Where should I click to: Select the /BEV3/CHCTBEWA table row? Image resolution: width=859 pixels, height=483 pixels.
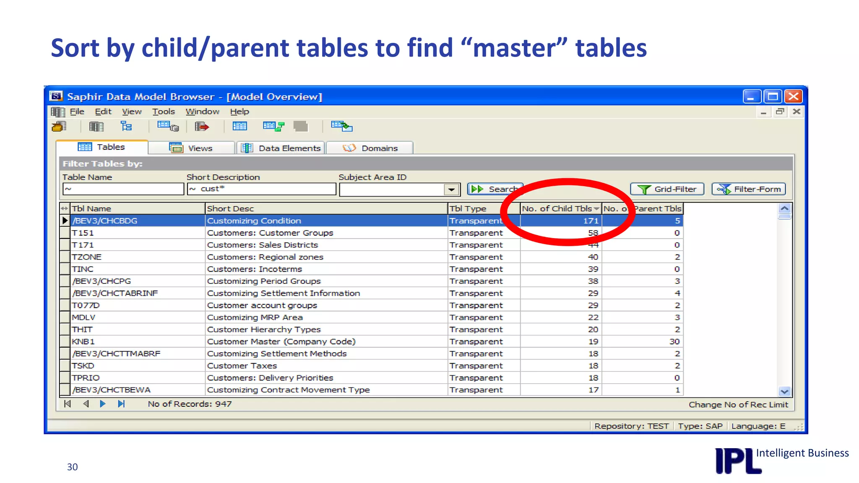click(372, 390)
